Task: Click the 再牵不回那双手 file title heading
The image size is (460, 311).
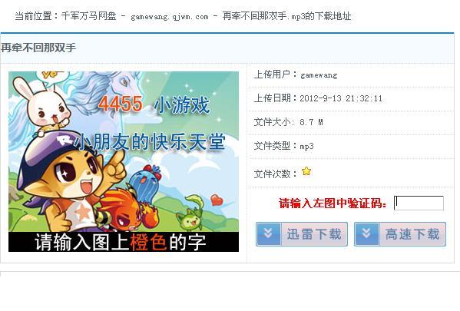Action: point(38,48)
